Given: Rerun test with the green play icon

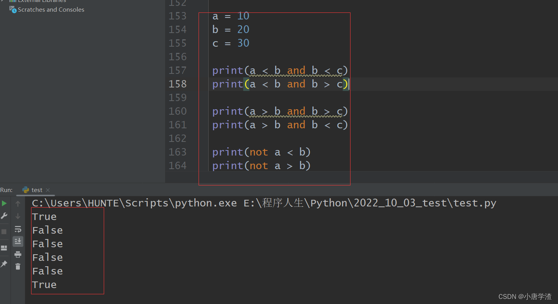Looking at the screenshot, I should (x=4, y=203).
